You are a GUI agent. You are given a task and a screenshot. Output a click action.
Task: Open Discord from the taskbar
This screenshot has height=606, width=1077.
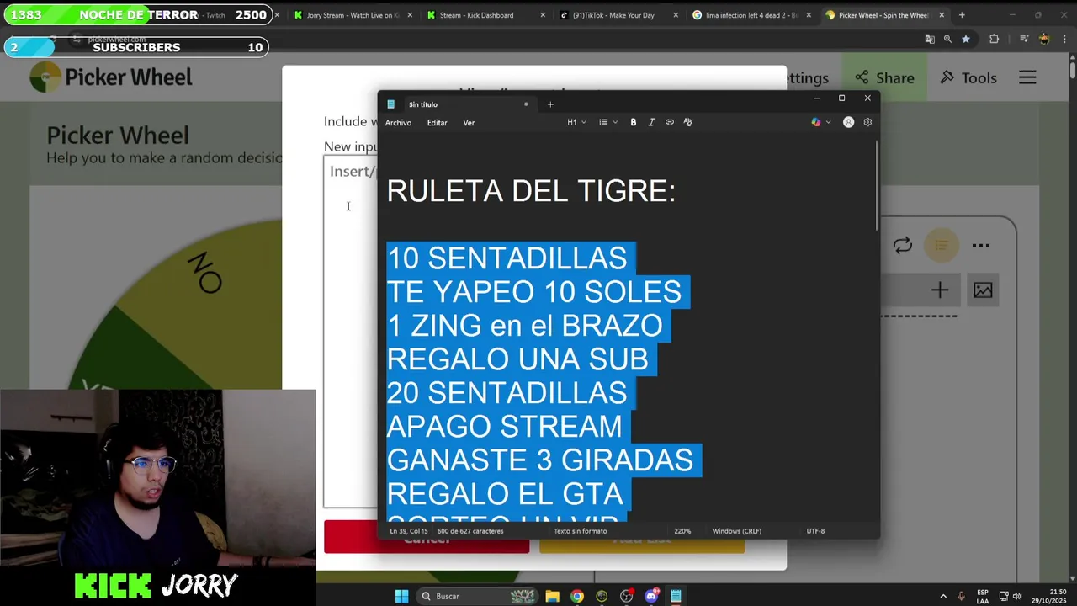pyautogui.click(x=651, y=596)
